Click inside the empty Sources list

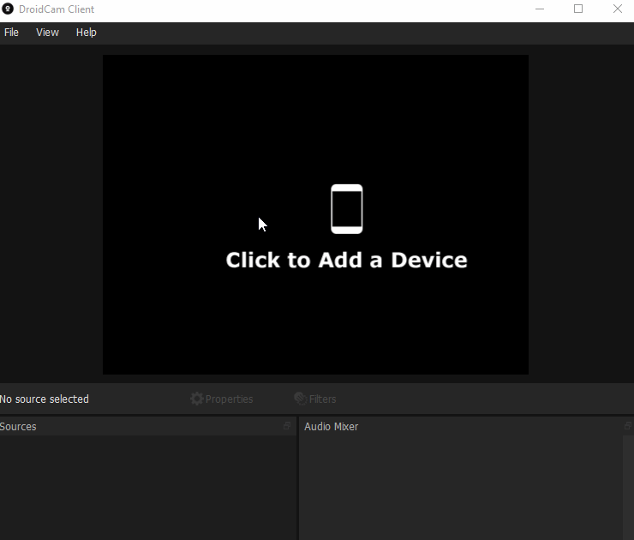(146, 484)
